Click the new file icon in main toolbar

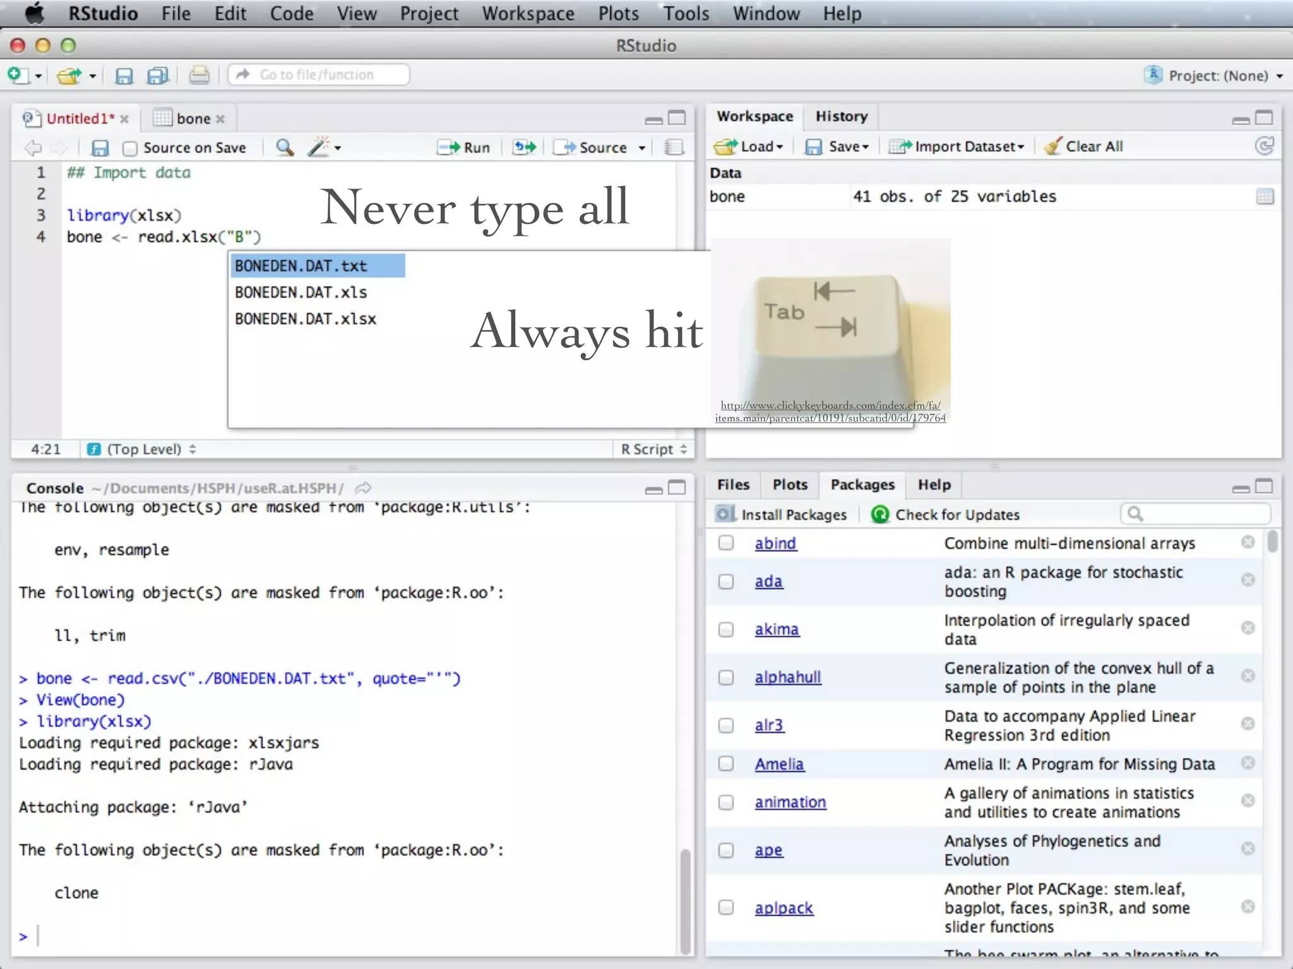(x=18, y=76)
